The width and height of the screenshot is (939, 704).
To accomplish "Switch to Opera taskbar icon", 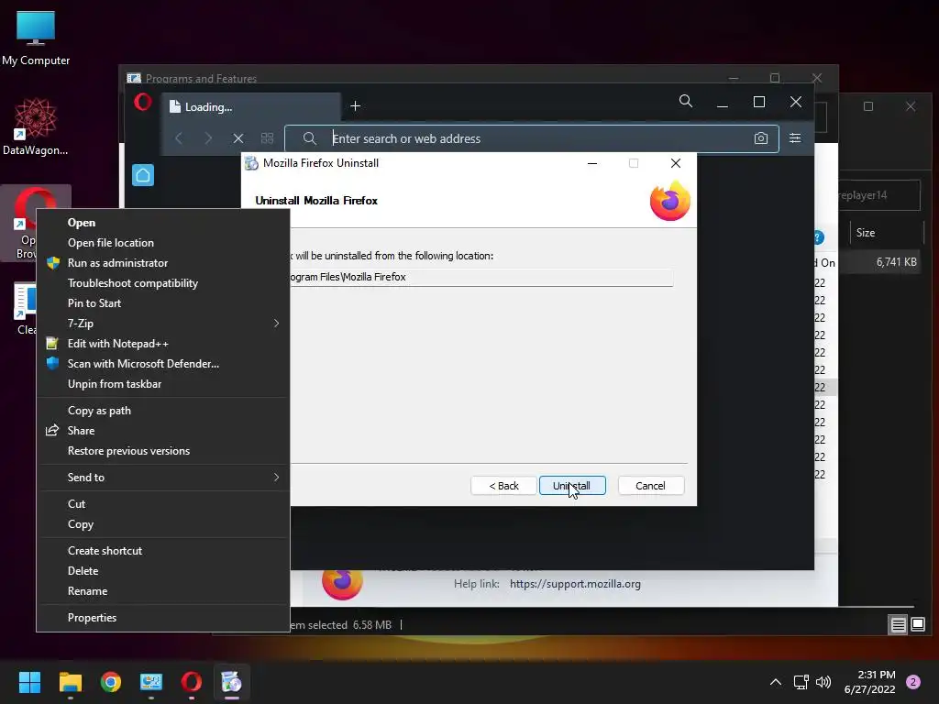I will 191,682.
